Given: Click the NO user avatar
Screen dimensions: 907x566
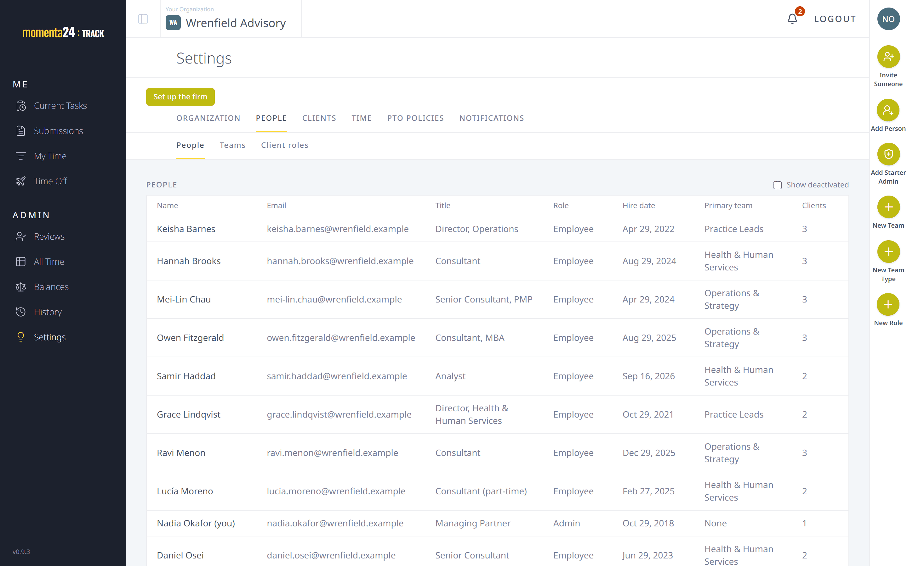Looking at the screenshot, I should [888, 19].
